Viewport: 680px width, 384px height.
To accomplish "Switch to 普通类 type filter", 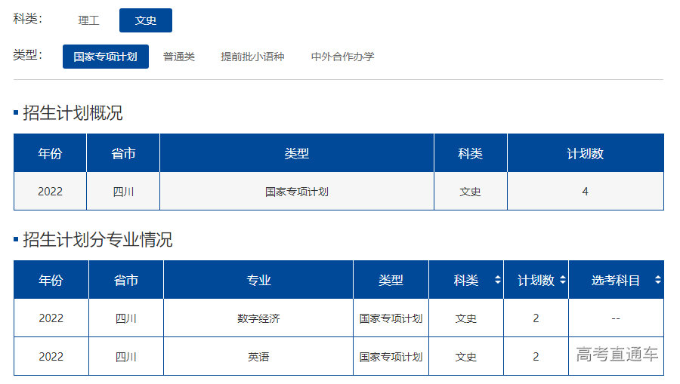I will coord(179,57).
